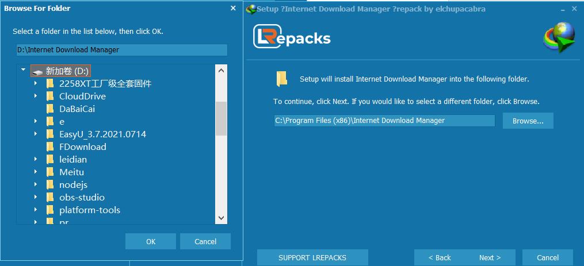The width and height of the screenshot is (584, 266).
Task: Click the D:\Internet Download Manager path field
Action: pyautogui.click(x=122, y=50)
